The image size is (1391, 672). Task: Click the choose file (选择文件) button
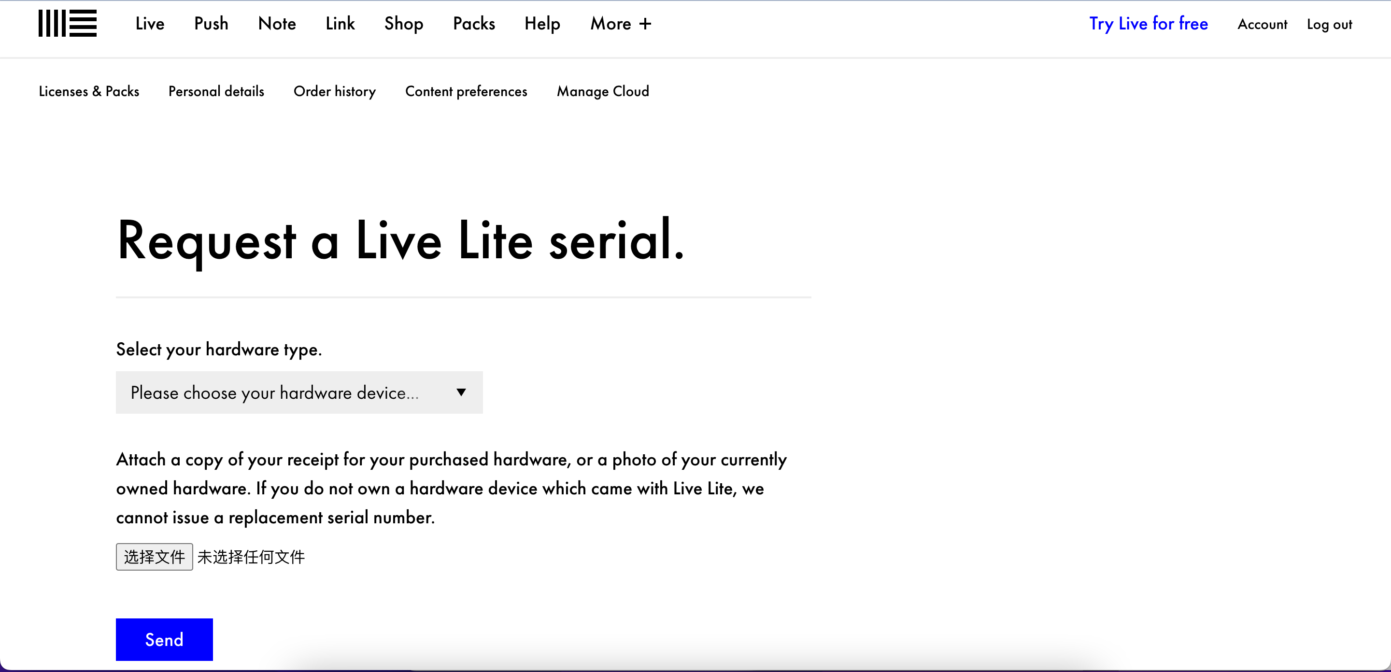[x=155, y=557]
